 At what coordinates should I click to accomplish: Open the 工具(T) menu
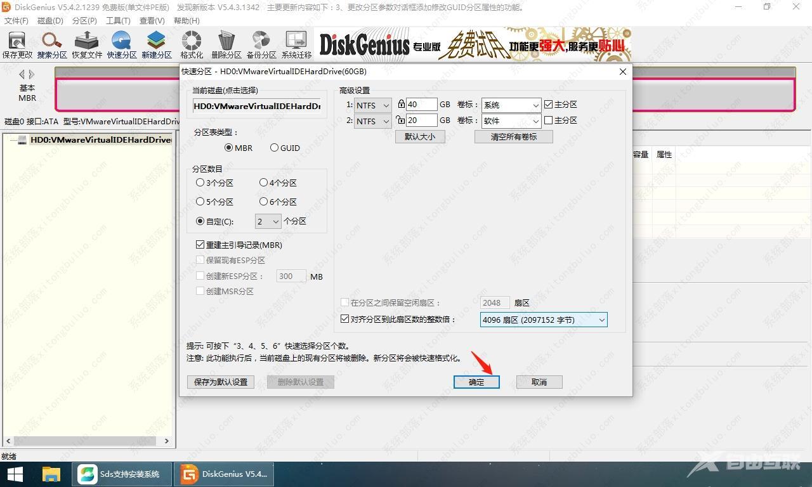coord(118,20)
